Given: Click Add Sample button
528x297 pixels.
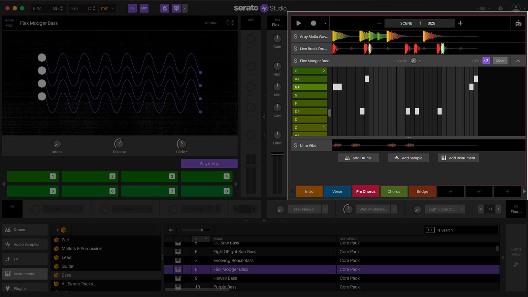Looking at the screenshot, I should 409,158.
